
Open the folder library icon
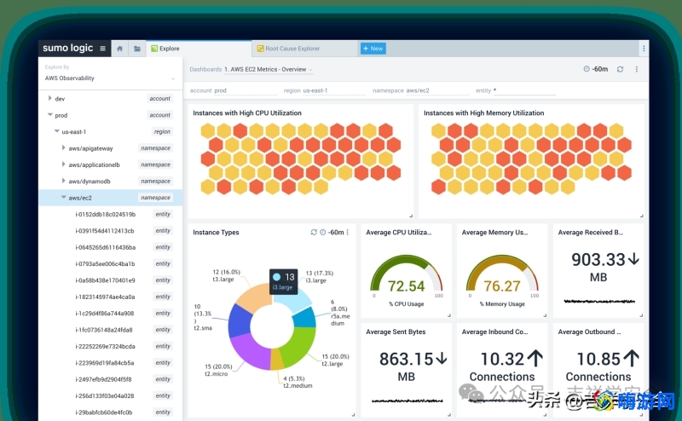coord(137,49)
